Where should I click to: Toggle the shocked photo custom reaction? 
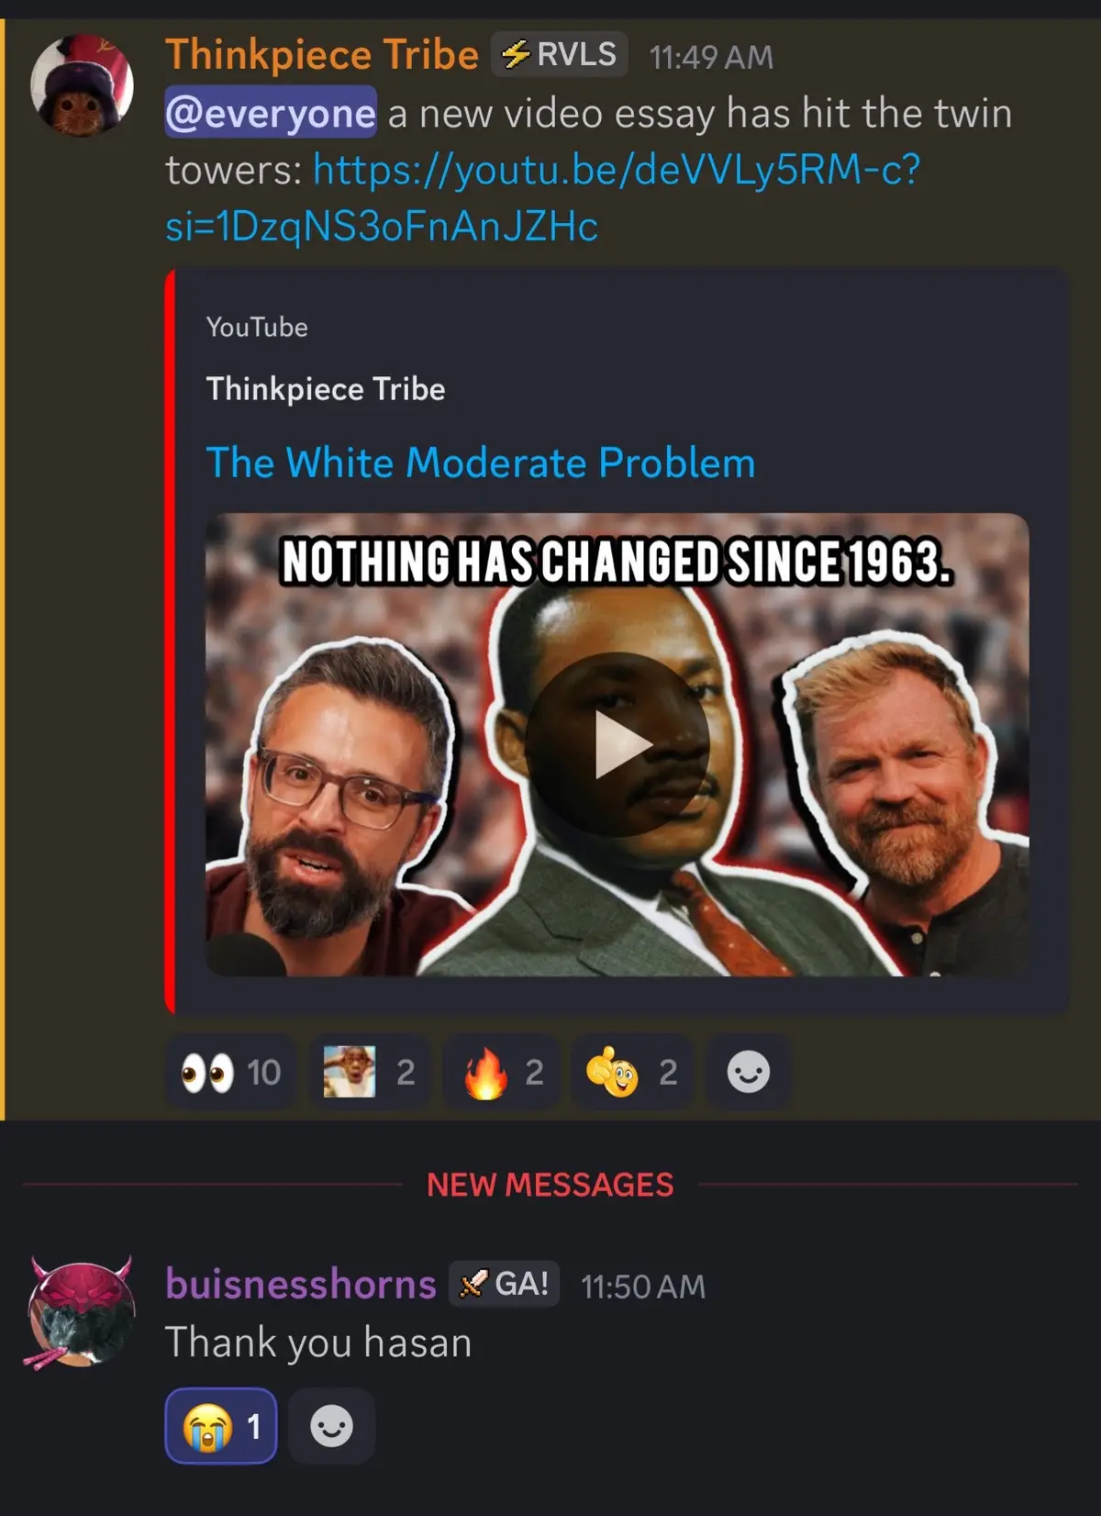370,1072
